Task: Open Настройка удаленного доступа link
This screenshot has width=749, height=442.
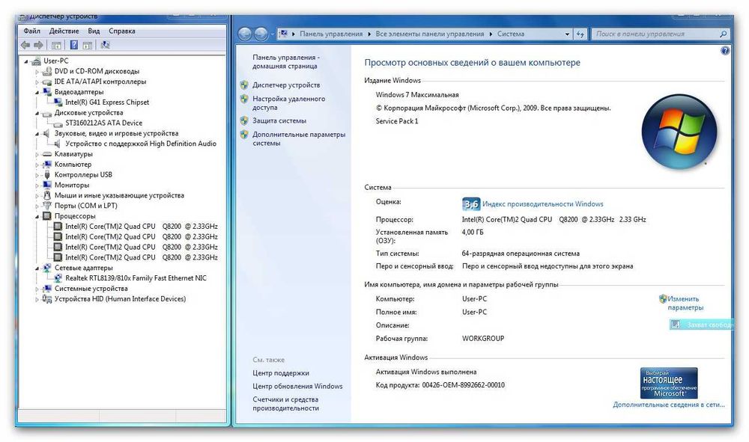Action: point(288,103)
